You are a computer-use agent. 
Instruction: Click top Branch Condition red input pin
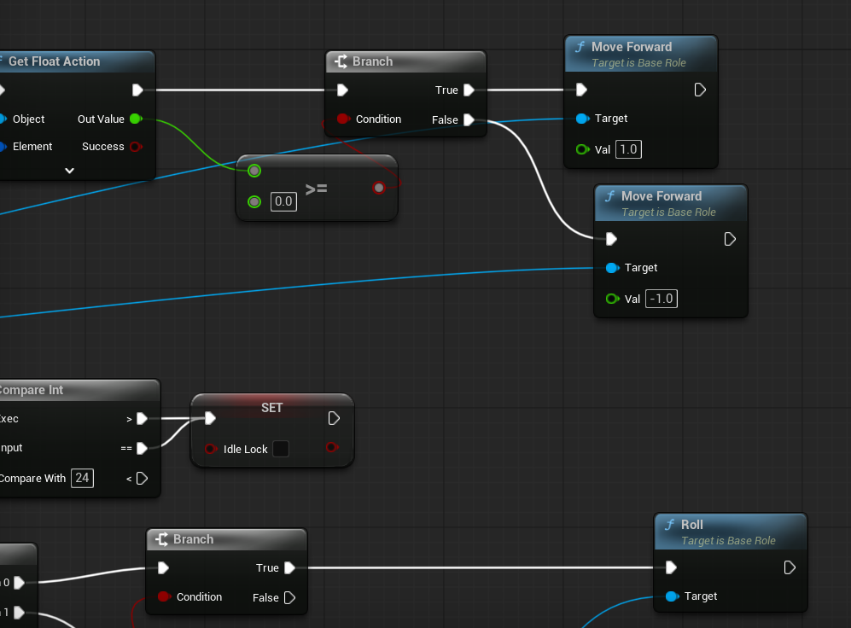tap(342, 119)
